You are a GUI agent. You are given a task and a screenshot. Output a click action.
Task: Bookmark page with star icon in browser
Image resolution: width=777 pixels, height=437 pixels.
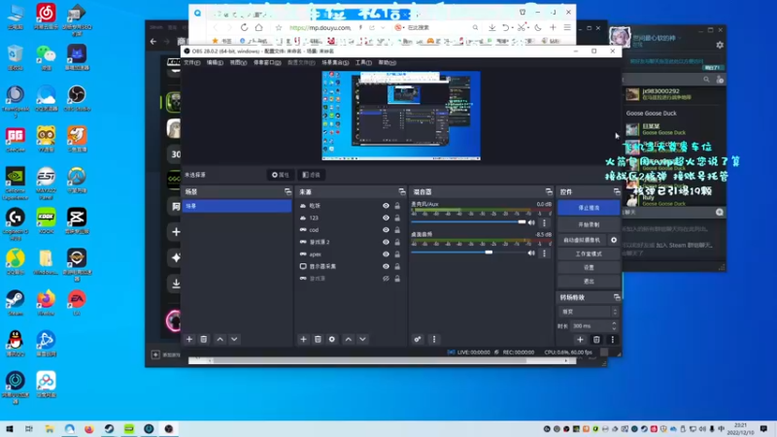point(279,28)
